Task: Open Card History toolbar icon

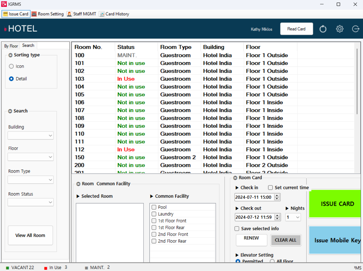Action: (x=101, y=14)
